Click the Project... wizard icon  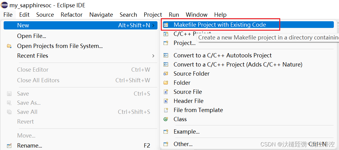point(166,43)
